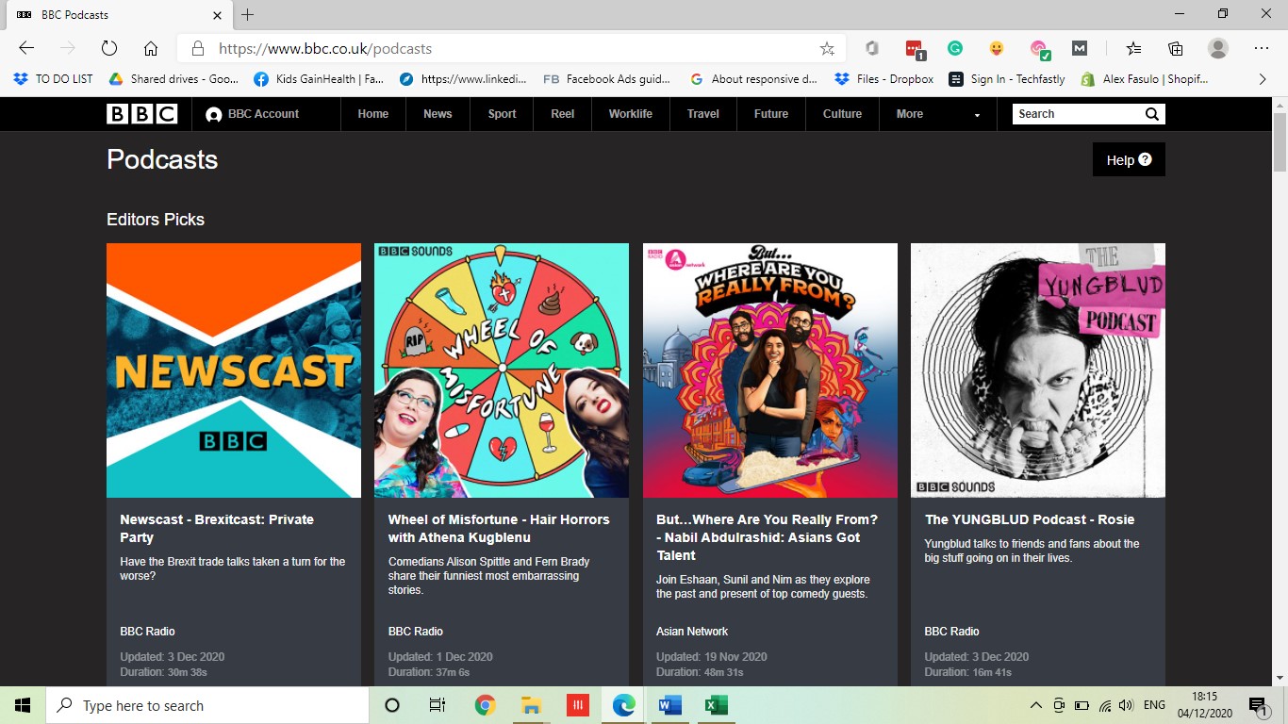Go to the Home nav item

coord(373,114)
